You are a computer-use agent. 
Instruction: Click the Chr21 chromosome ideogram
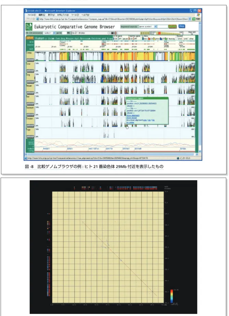tap(113, 33)
